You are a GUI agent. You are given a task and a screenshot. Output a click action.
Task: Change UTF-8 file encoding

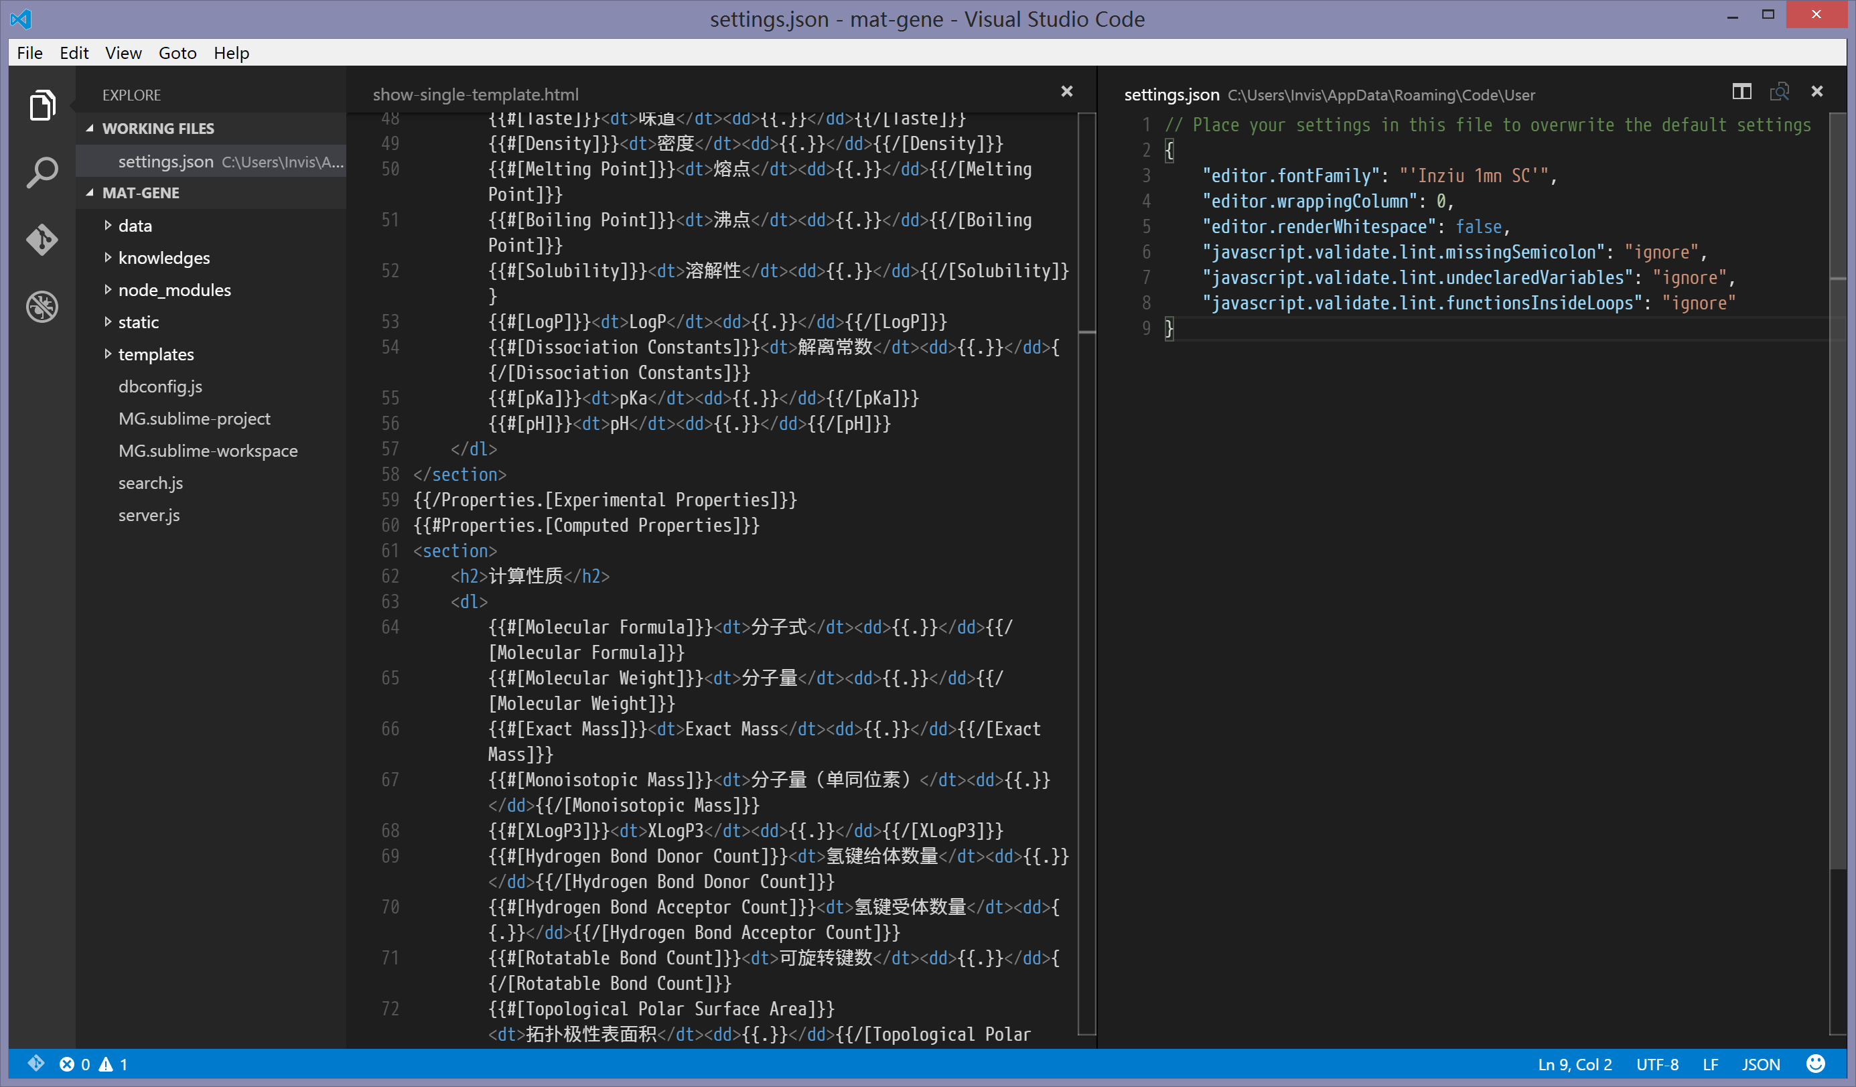[x=1657, y=1064]
